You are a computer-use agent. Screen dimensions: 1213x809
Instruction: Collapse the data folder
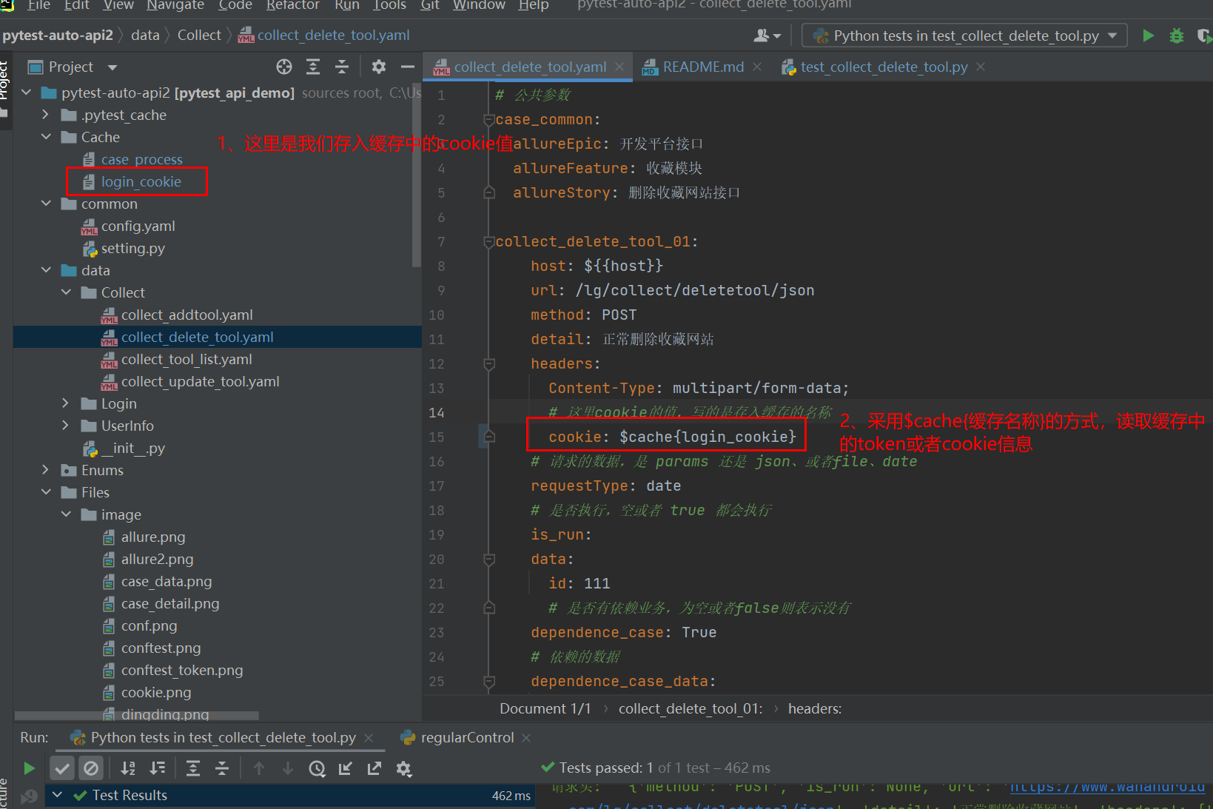click(46, 270)
